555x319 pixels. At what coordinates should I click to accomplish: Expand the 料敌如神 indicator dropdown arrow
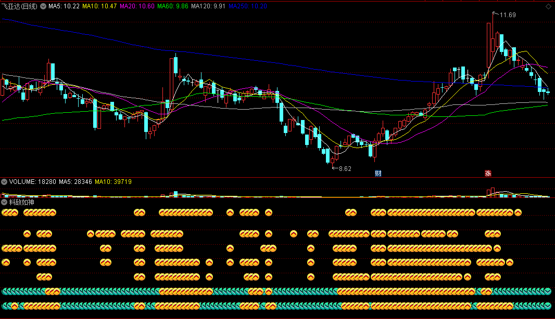click(4, 202)
